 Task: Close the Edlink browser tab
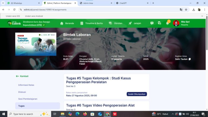[75, 3]
